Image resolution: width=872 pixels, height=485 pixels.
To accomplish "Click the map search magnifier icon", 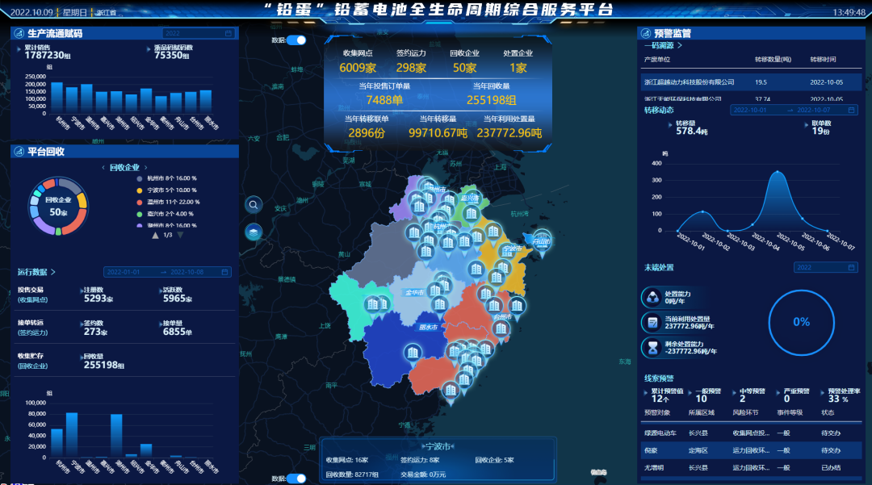I will tap(254, 205).
